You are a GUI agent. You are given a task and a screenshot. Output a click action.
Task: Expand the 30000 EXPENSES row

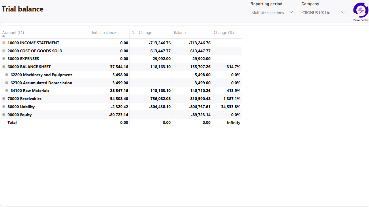coord(4,59)
